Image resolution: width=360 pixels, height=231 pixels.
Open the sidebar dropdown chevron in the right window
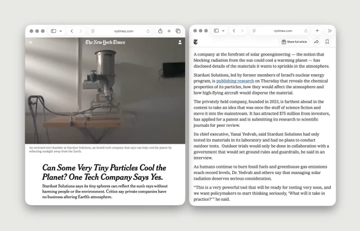coord(223,31)
